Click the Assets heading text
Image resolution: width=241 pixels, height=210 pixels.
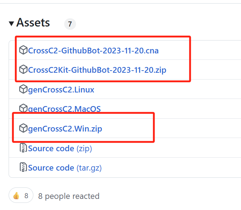(x=33, y=23)
